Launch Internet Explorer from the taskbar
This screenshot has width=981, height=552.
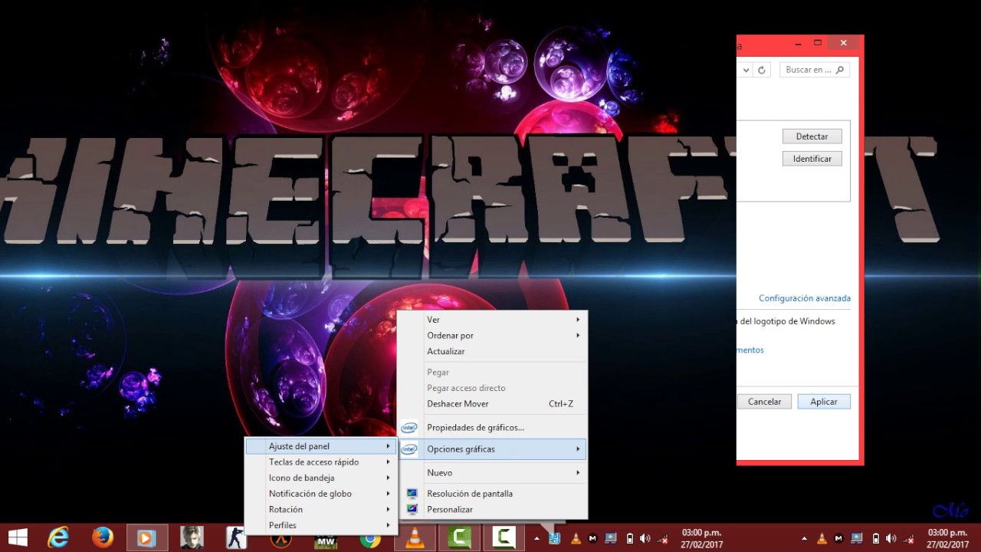(58, 538)
